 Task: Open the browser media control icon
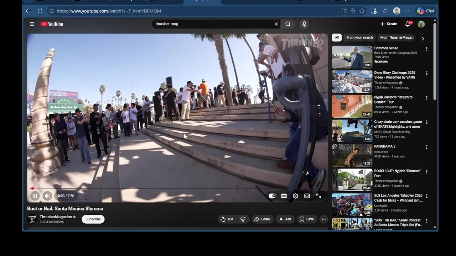pyautogui.click(x=374, y=11)
